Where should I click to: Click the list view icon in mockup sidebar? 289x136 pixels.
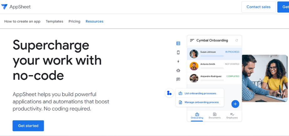click(x=178, y=43)
